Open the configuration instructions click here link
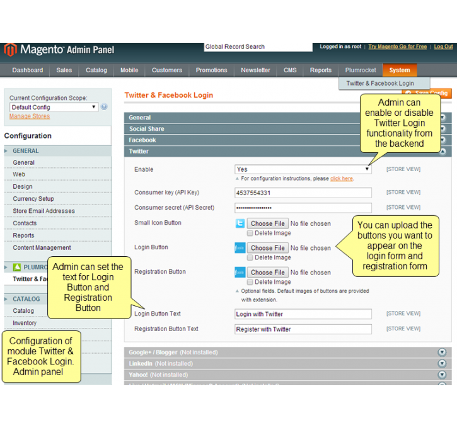Viewport: 457px width, 428px height. point(341,178)
